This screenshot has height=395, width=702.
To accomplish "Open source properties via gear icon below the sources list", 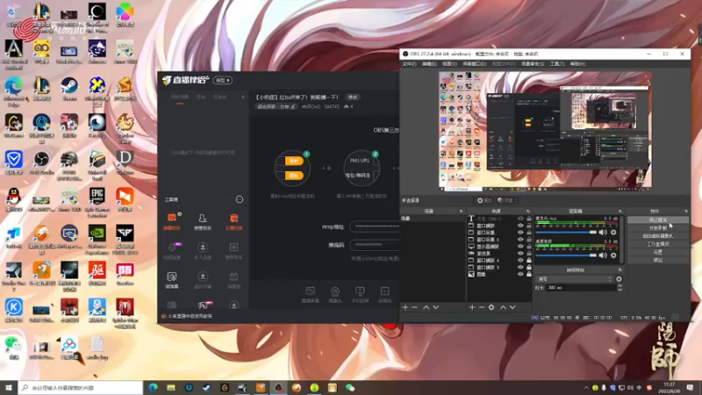I will click(x=491, y=307).
